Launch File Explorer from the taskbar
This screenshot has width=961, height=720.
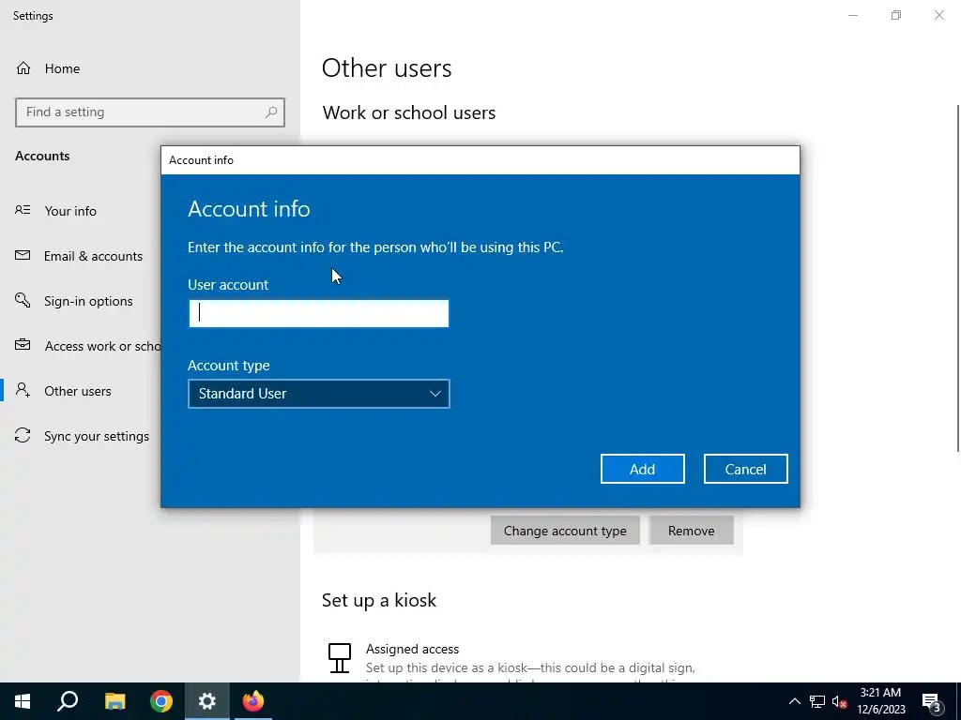point(114,701)
